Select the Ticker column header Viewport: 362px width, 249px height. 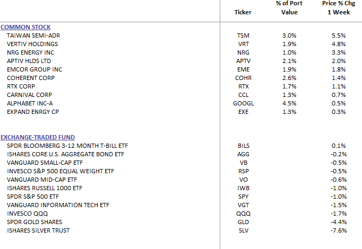(243, 12)
